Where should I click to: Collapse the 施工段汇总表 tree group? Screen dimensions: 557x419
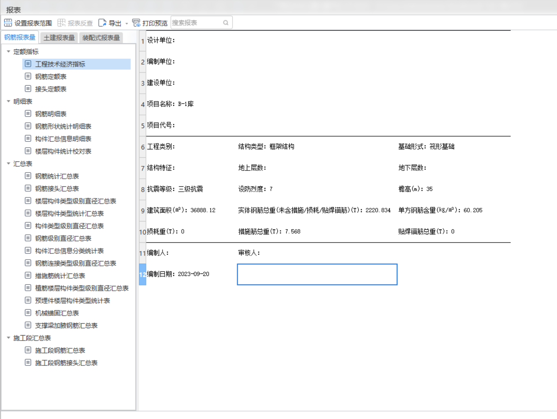(8, 338)
